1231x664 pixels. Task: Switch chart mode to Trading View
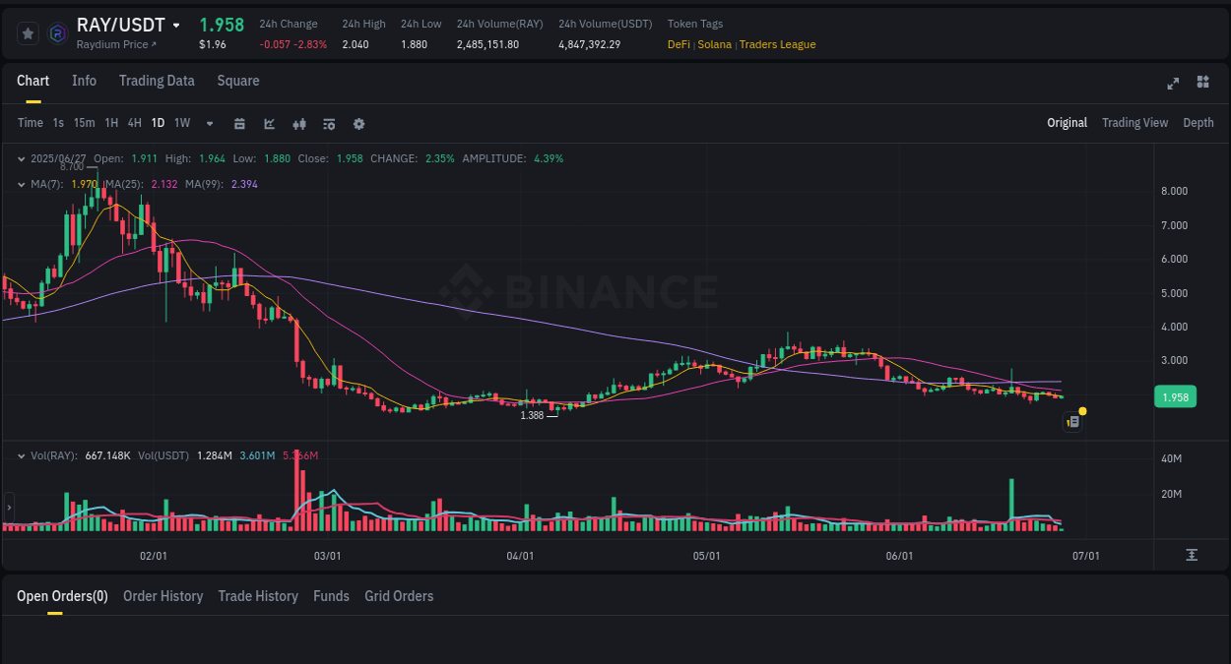(x=1134, y=122)
